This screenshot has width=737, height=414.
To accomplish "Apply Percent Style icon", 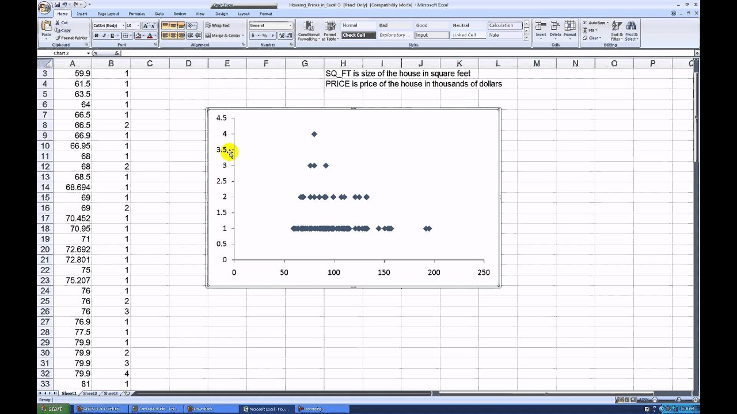I will click(x=264, y=36).
